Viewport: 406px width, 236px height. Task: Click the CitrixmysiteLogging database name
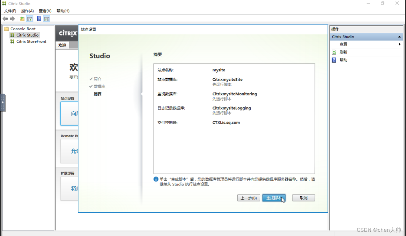coord(231,108)
